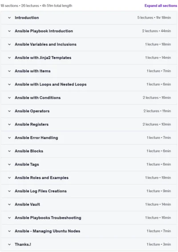Select the Introduction section title text
The height and width of the screenshot is (252, 178).
pos(27,18)
